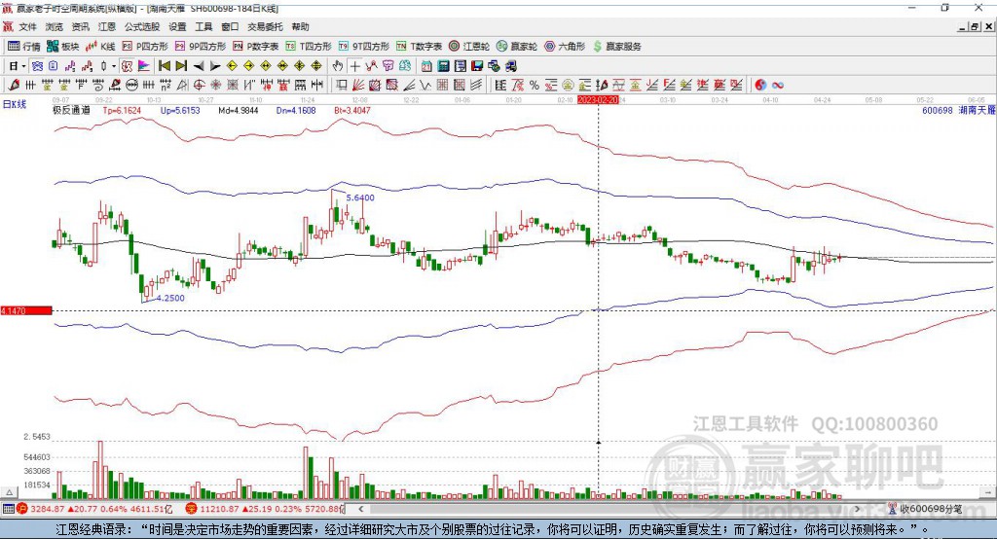
Task: Click the horizontal scrollbar left arrow
Action: 360,509
